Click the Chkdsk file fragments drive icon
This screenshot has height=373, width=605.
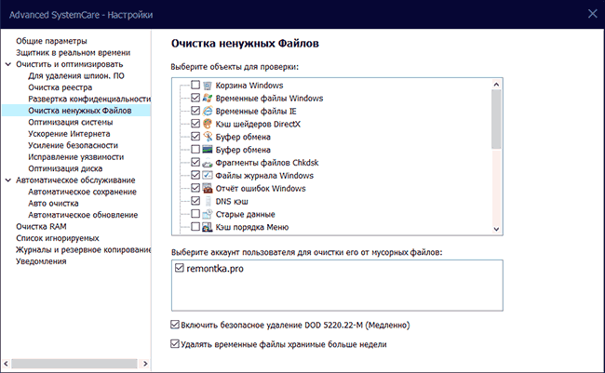[x=208, y=163]
